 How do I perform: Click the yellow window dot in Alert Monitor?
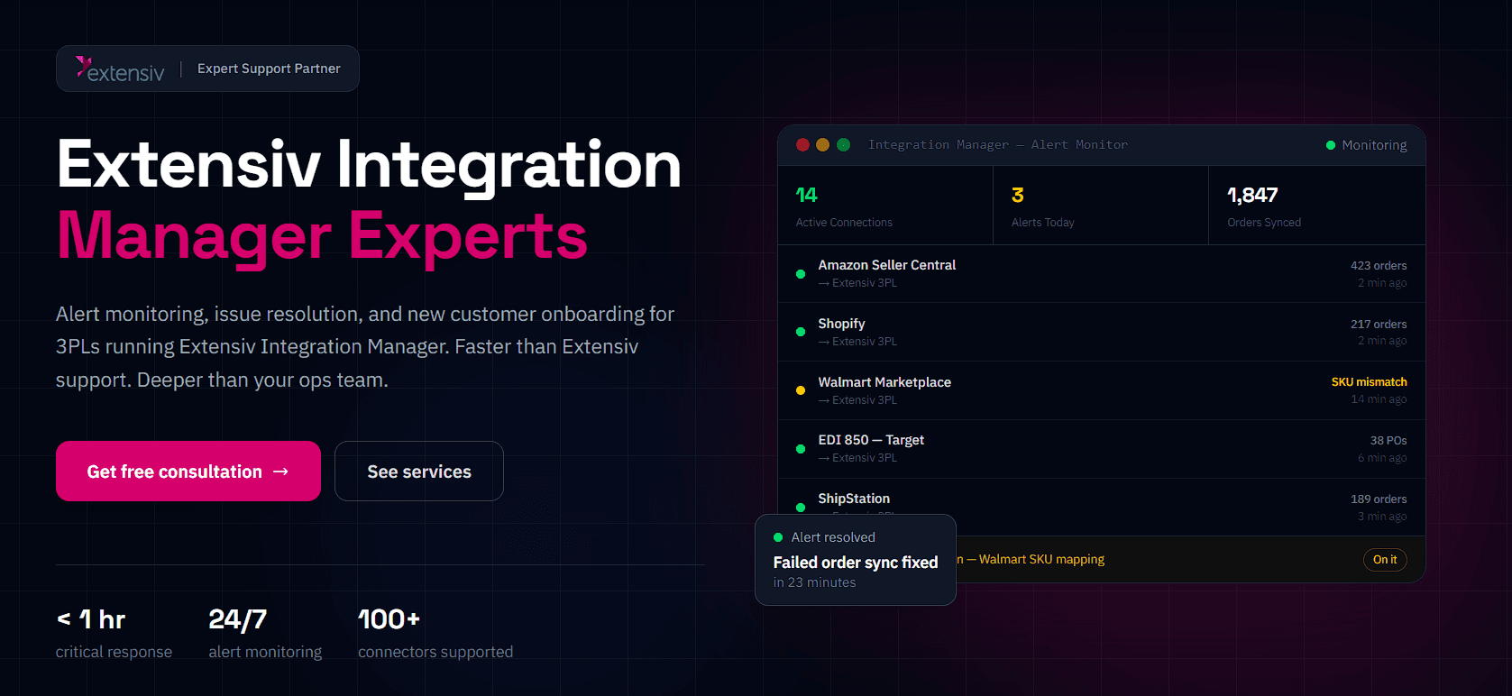(822, 144)
